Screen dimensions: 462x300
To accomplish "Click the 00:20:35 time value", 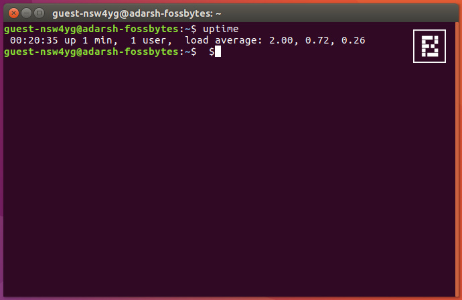I will pyautogui.click(x=34, y=40).
